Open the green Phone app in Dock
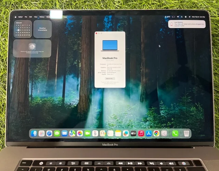This screenshot has width=219, height=171. pos(175,134)
